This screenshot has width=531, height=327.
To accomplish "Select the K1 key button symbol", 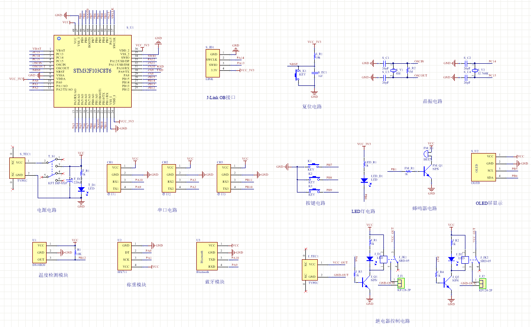I will pyautogui.click(x=311, y=167).
